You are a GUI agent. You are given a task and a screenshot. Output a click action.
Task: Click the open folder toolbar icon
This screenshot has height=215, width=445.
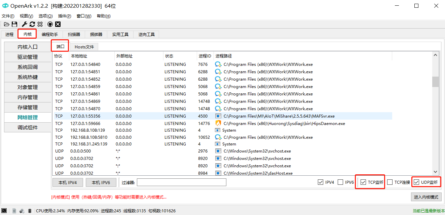pyautogui.click(x=7, y=24)
